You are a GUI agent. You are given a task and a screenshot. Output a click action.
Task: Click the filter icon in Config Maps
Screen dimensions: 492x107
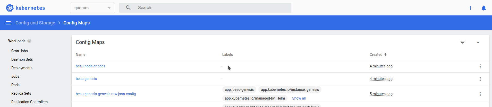(463, 42)
